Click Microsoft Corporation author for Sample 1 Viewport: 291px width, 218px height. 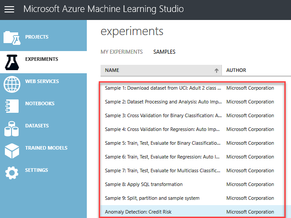(250, 88)
